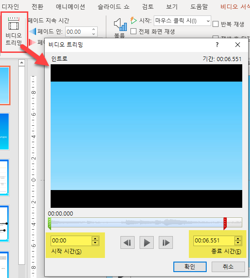This screenshot has height=278, width=250.
Task: Select the green start trim marker
Action: click(50, 224)
